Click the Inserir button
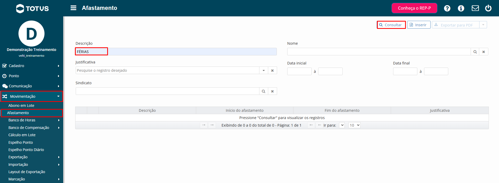499x183 pixels. 419,25
